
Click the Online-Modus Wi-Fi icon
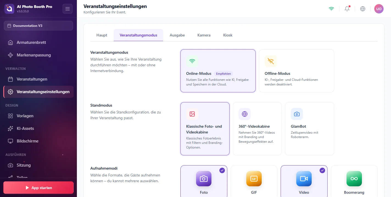click(x=192, y=61)
